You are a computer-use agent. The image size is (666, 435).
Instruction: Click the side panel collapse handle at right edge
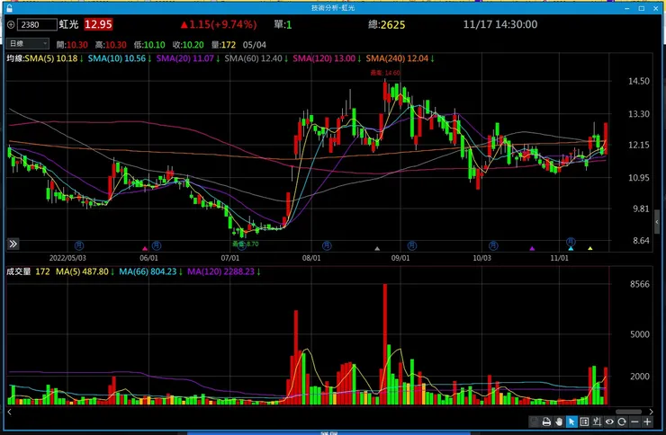point(657,222)
